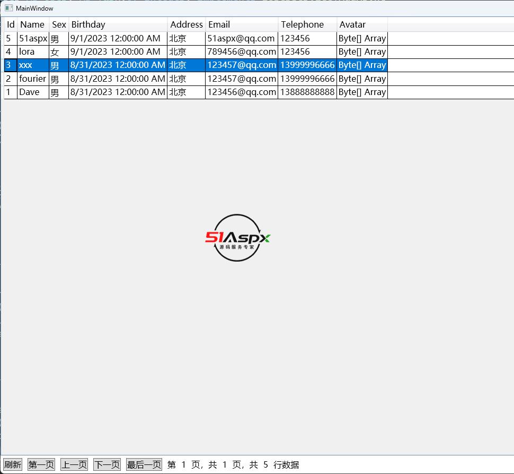Click the fourier name cell
514x474 pixels.
tap(32, 79)
